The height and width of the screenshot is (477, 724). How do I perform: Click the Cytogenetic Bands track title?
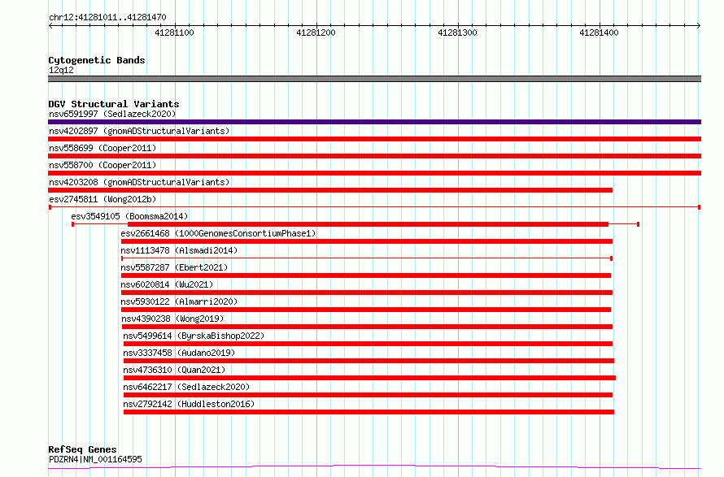tap(97, 60)
